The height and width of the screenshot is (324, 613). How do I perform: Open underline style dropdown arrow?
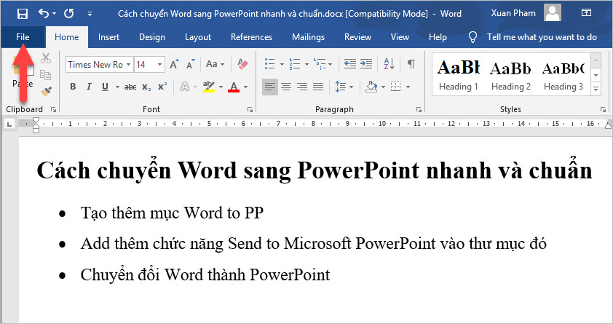coord(117,87)
